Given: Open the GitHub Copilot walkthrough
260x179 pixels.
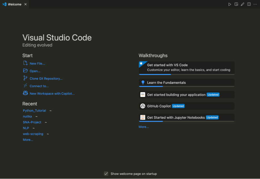Looking at the screenshot, I should (x=159, y=106).
